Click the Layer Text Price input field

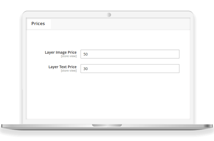coord(130,69)
